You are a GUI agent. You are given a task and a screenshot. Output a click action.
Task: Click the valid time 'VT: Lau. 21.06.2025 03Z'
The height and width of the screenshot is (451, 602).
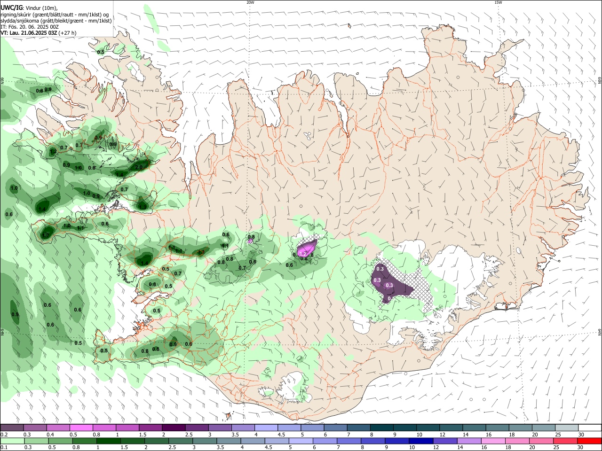tap(29, 33)
